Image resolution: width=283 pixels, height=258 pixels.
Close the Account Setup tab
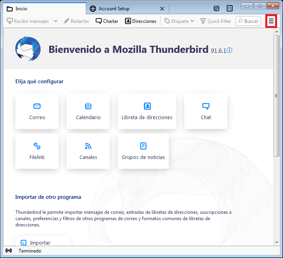(162, 9)
